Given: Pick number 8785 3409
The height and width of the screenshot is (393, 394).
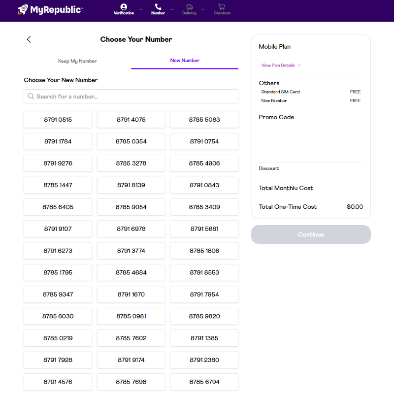Looking at the screenshot, I should (x=204, y=207).
